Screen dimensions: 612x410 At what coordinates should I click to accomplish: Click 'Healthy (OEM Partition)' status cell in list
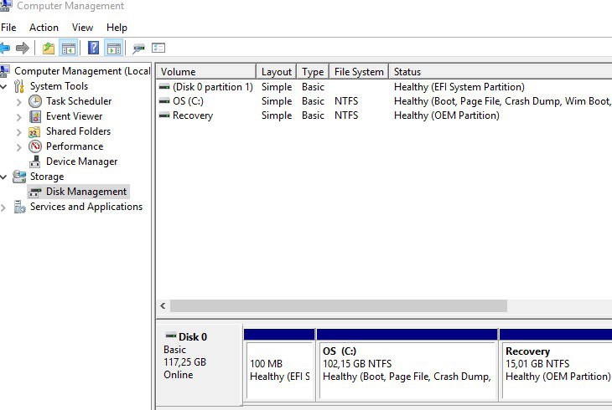447,115
